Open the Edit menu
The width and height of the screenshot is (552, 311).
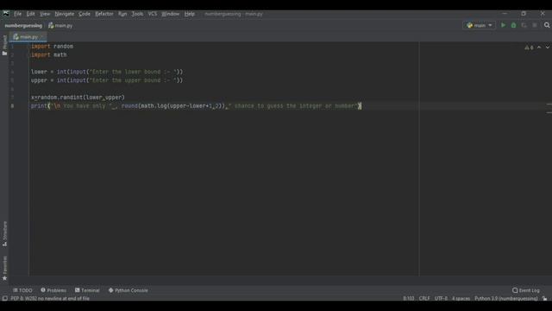coord(31,14)
